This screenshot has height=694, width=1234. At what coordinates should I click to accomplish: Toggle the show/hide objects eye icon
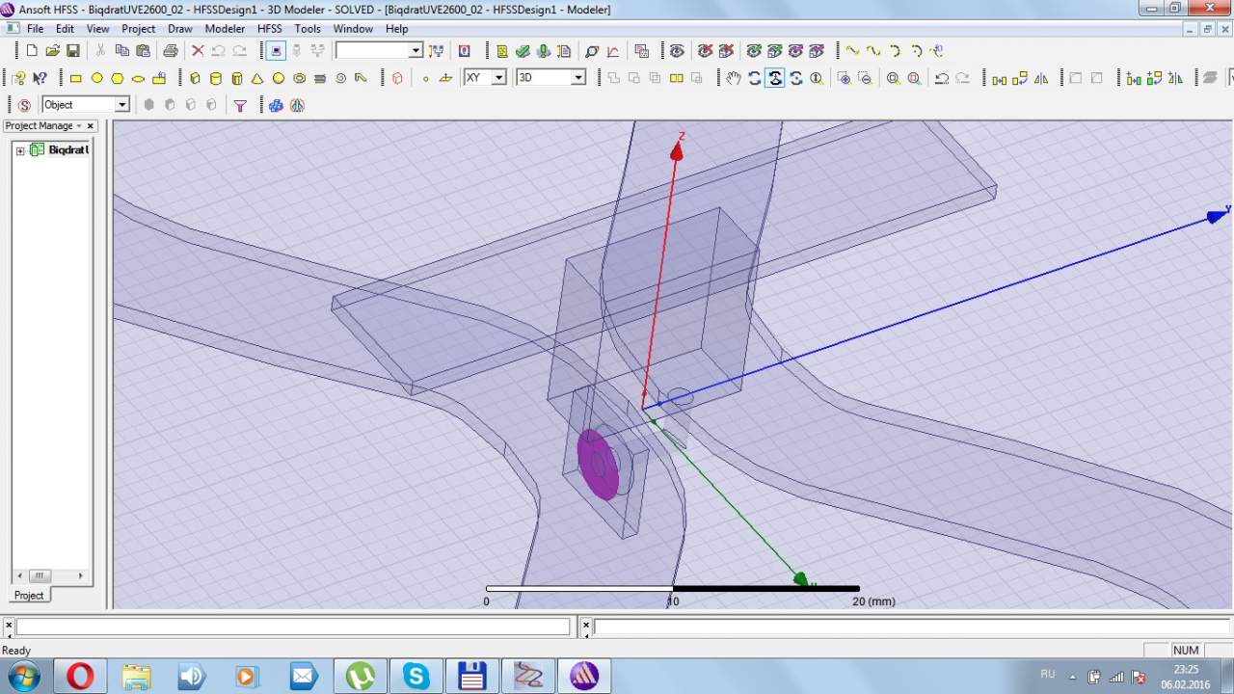click(677, 51)
